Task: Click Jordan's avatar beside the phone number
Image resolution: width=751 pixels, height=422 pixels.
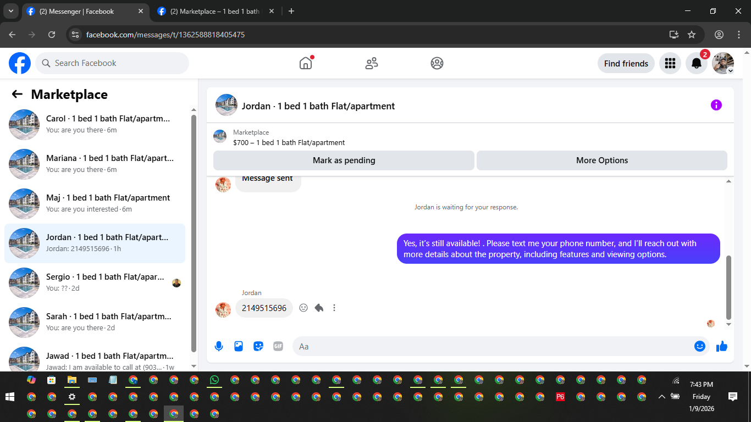Action: point(223,309)
